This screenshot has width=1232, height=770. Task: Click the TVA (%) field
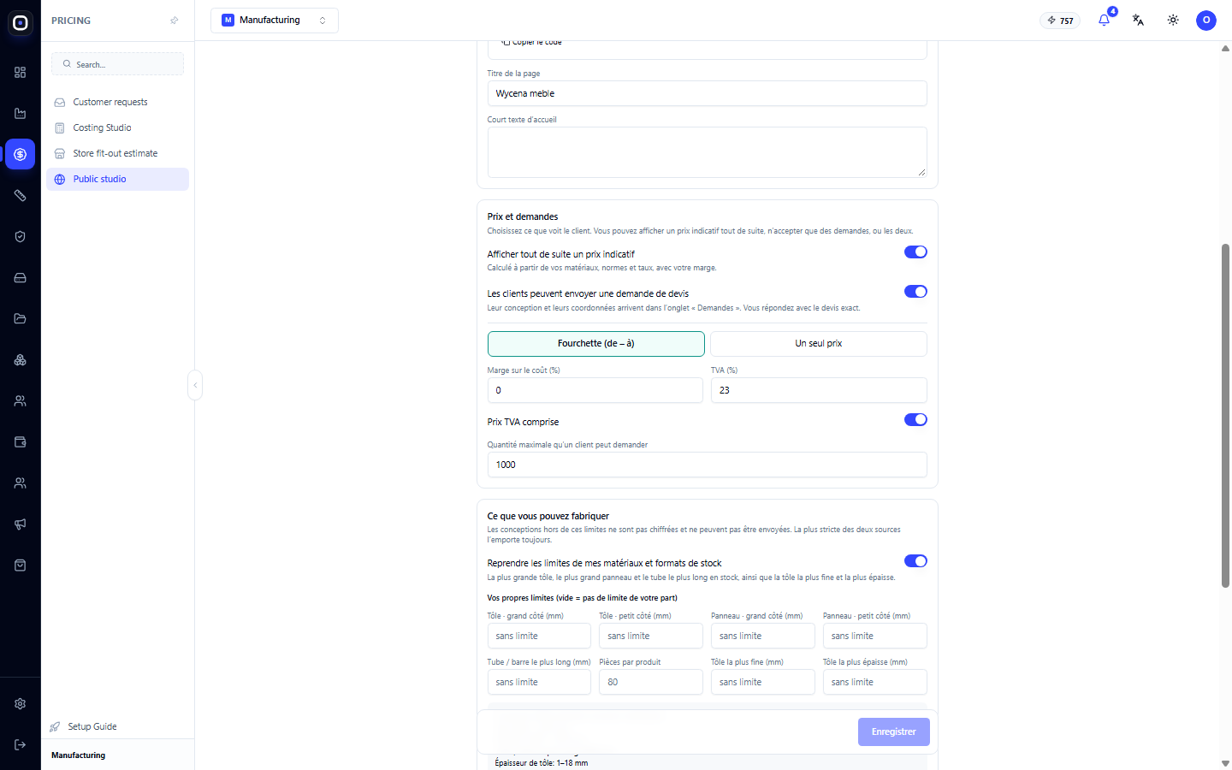pyautogui.click(x=819, y=390)
